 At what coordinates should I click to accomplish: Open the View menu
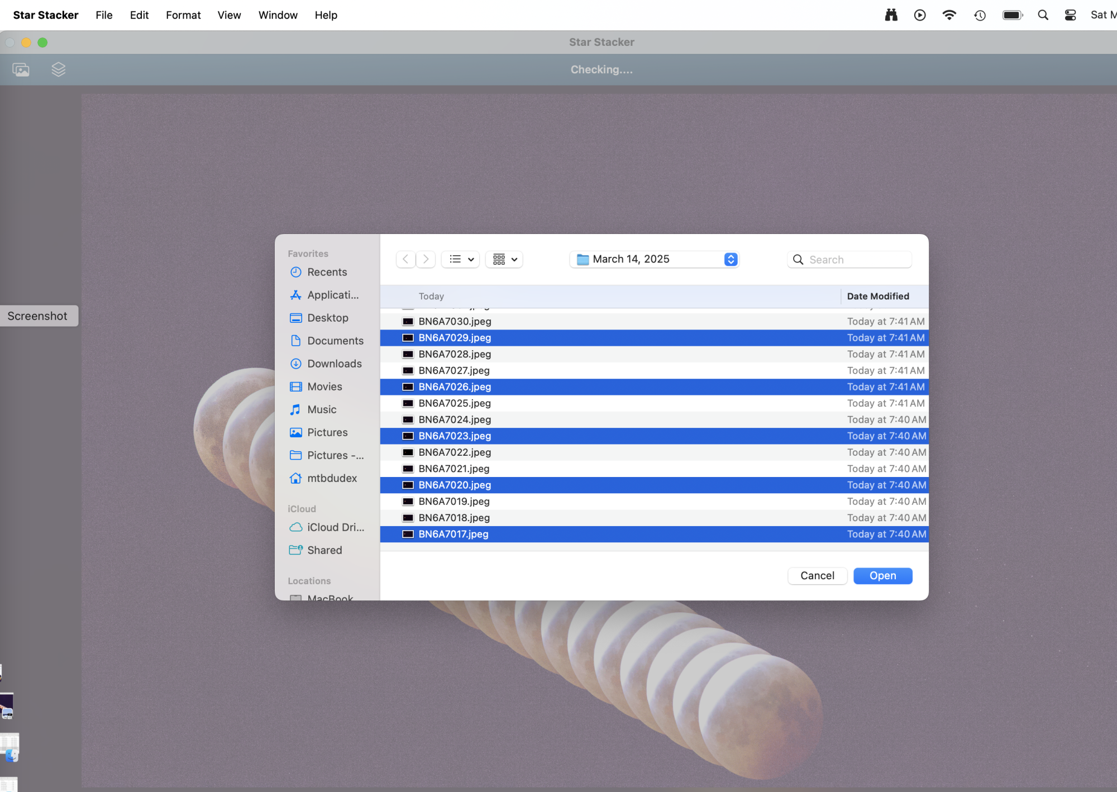click(x=229, y=15)
